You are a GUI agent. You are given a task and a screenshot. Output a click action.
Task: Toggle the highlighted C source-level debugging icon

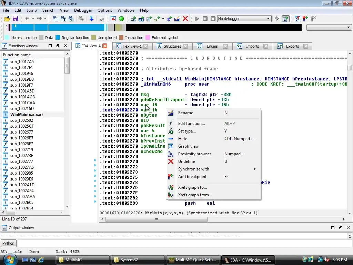(285, 19)
